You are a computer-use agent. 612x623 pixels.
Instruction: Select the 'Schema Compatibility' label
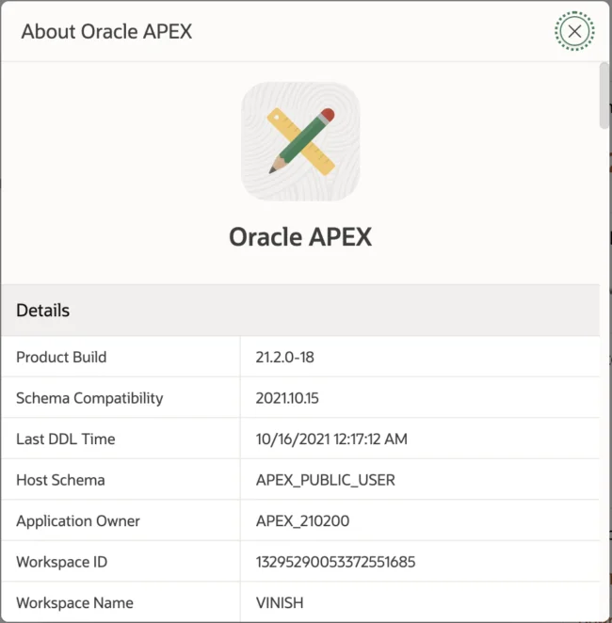coord(89,398)
